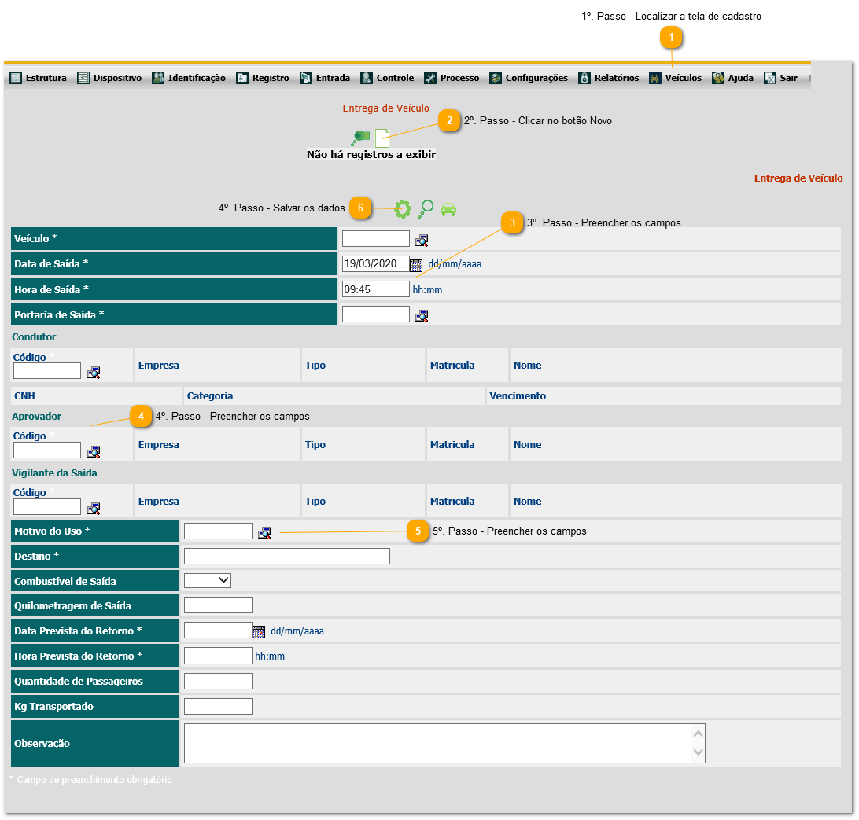859x820 pixels.
Task: Open calendar for Data Prevista do Retorno
Action: coord(259,631)
